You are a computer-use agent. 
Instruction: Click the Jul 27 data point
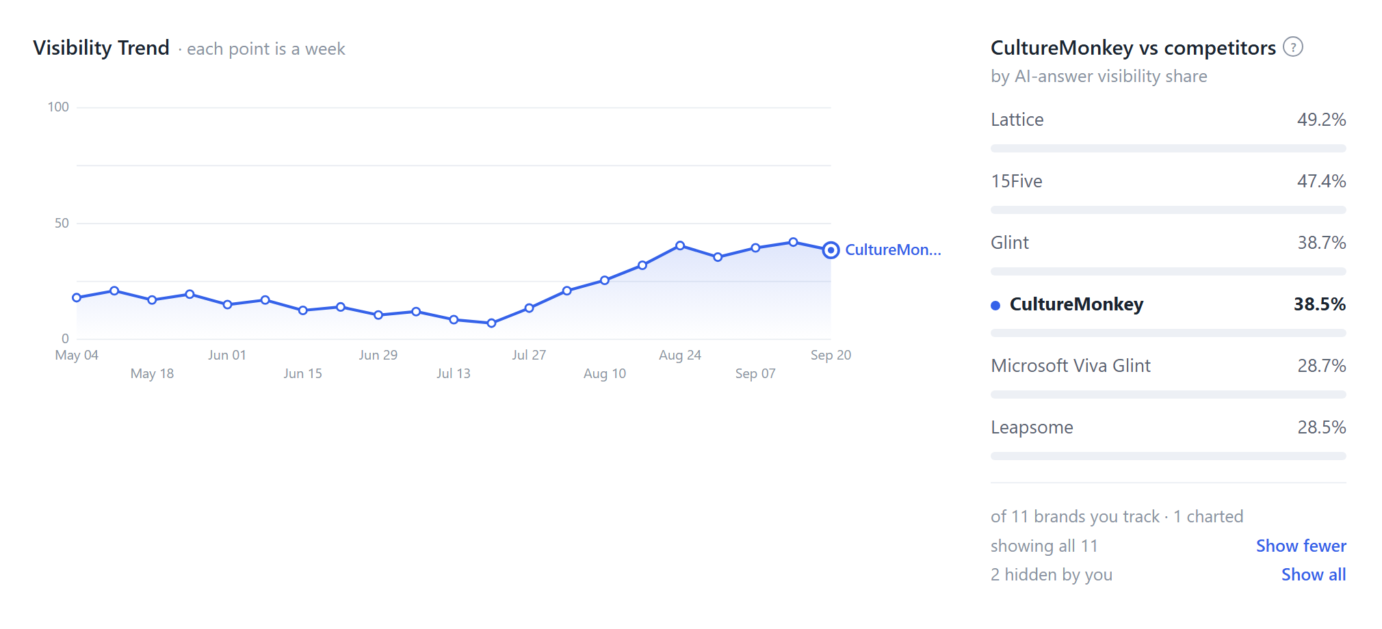529,308
